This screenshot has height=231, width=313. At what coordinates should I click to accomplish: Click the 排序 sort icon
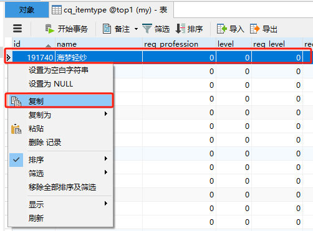click(180, 29)
